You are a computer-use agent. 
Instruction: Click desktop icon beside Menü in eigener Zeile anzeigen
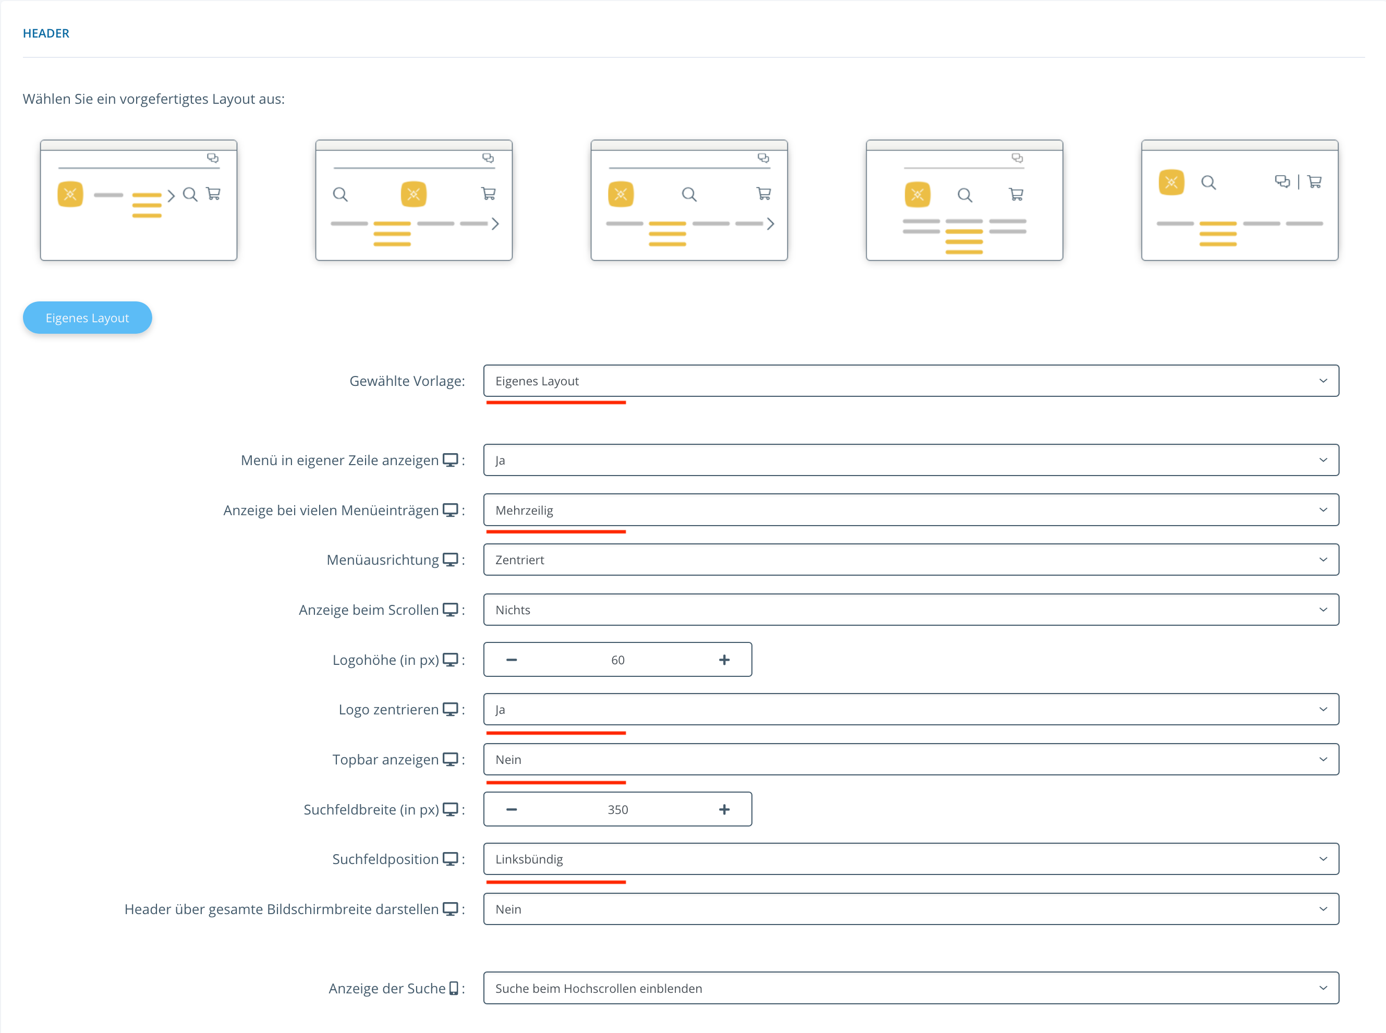pyautogui.click(x=450, y=460)
